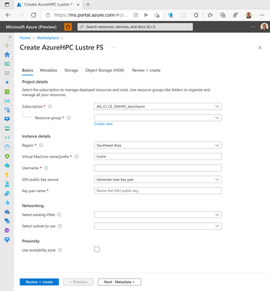Click the Username input field
The height and width of the screenshot is (291, 270).
point(157,168)
